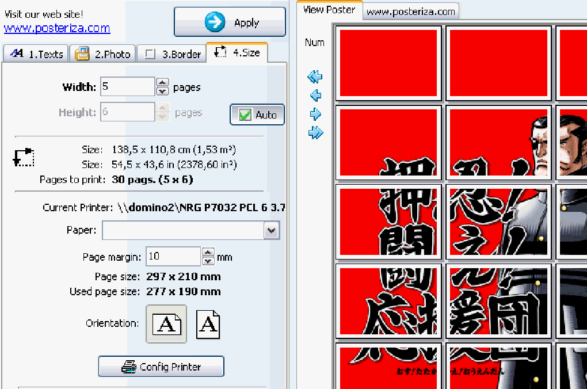Switch to the 3.Border tab
The width and height of the screenshot is (587, 389).
tap(172, 54)
